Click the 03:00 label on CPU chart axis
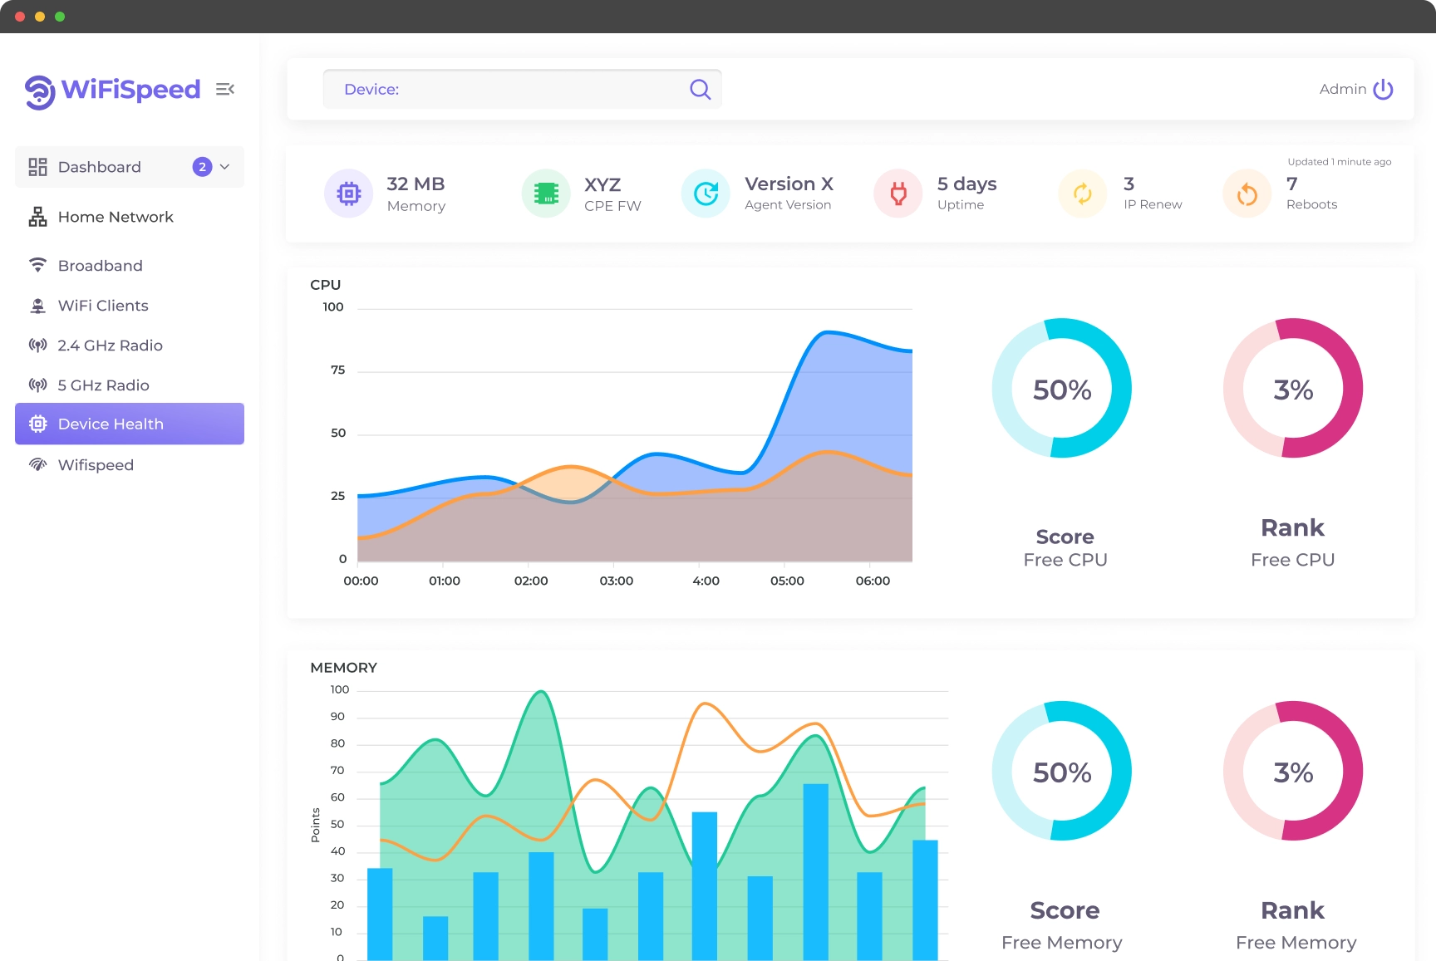Viewport: 1436px width, 961px height. (617, 581)
